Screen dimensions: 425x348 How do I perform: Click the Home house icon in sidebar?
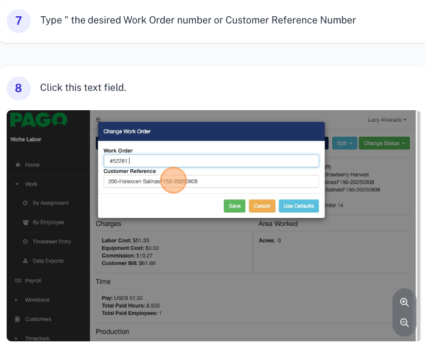pyautogui.click(x=18, y=165)
